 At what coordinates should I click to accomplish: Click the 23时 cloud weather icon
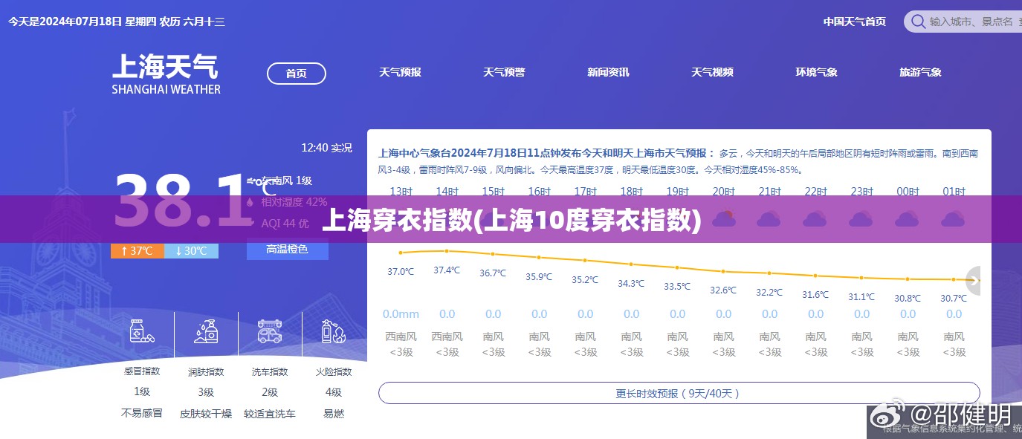(861, 219)
